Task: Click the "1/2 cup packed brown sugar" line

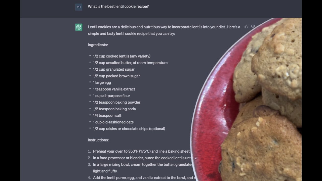Action: pyautogui.click(x=116, y=76)
